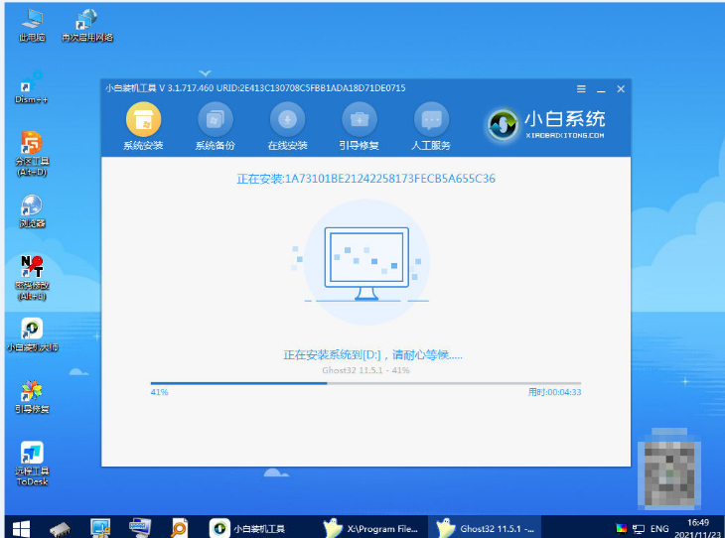This screenshot has height=538, width=725.
Task: Click the 正在安装系统到[D:] message
Action: (x=372, y=355)
